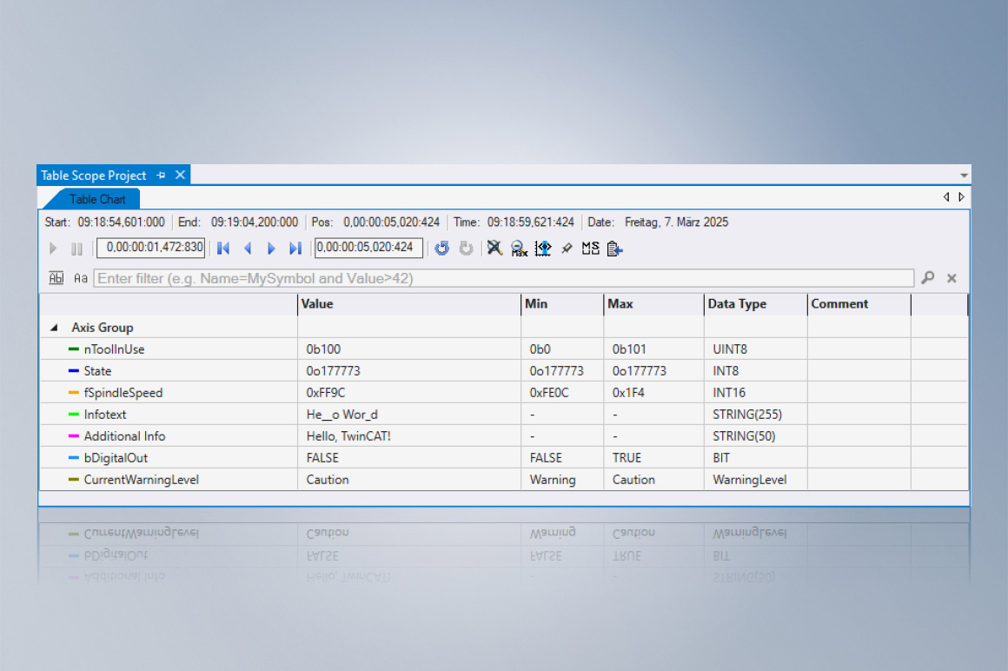The height and width of the screenshot is (671, 1008).
Task: Click the Pause button in the scope toolbar
Action: (76, 249)
